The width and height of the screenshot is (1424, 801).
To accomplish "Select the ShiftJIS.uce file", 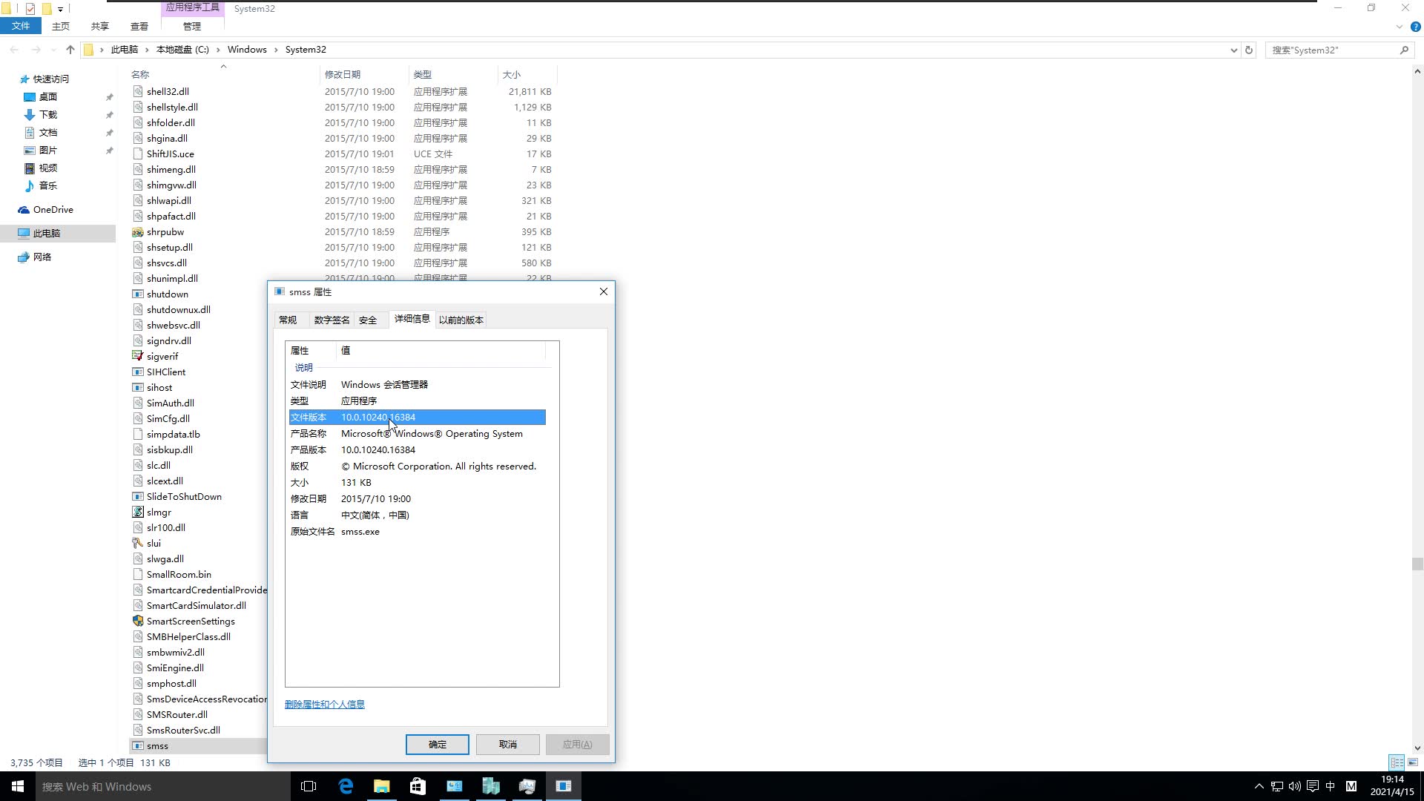I will (170, 154).
